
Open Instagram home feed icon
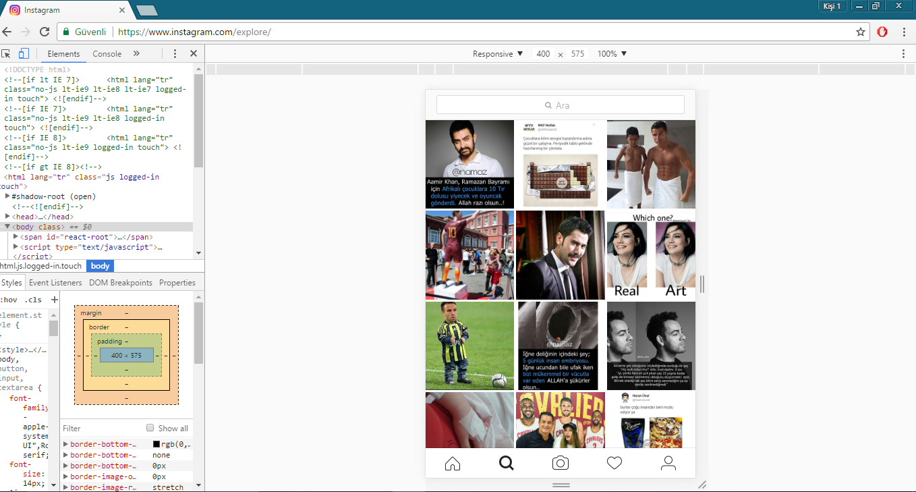453,463
